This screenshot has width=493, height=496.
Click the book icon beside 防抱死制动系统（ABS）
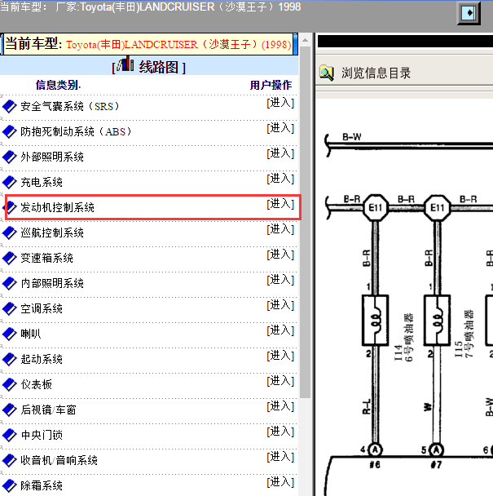tap(10, 131)
